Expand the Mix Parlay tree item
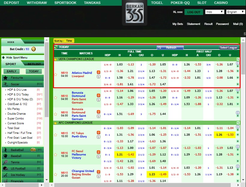This screenshot has width=246, height=187. [x=6, y=109]
